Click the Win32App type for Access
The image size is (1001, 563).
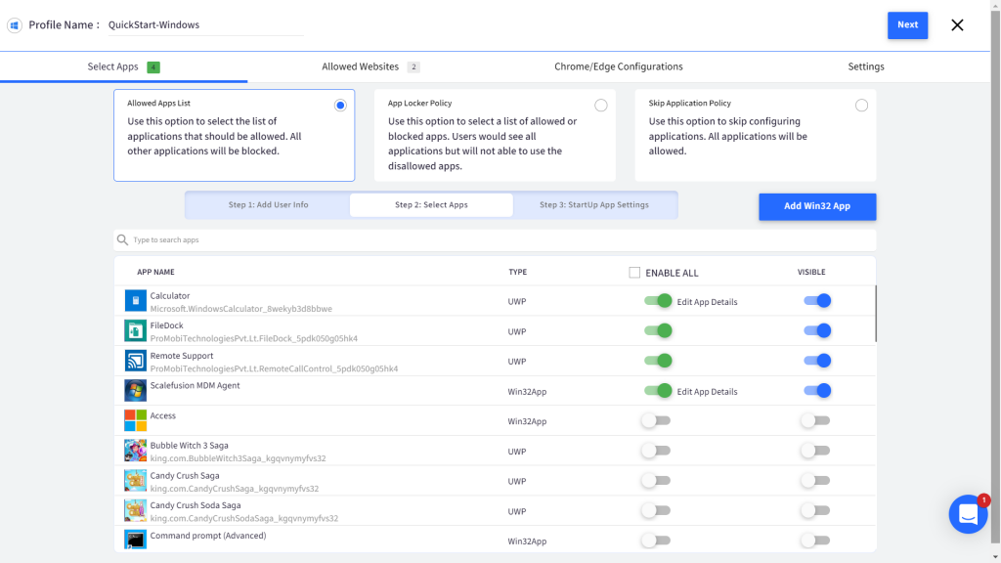527,421
